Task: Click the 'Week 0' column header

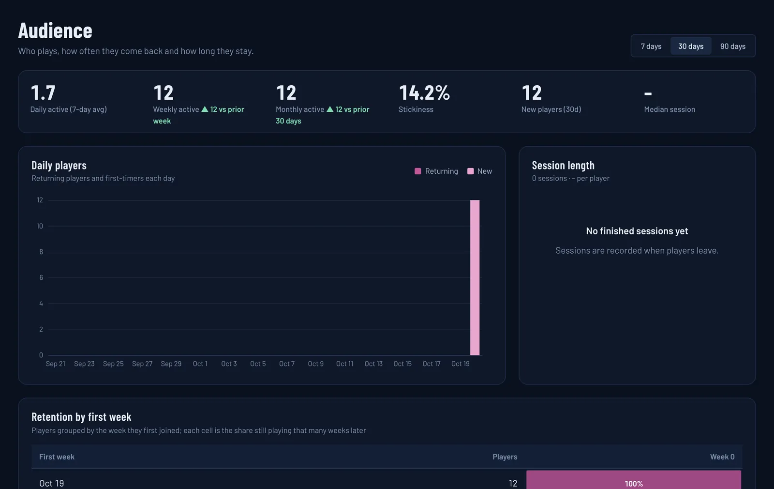Action: coord(722,457)
